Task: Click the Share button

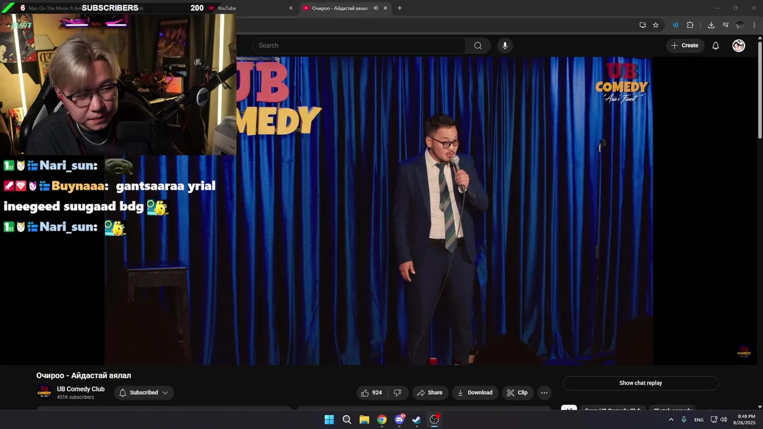Action: 429,393
